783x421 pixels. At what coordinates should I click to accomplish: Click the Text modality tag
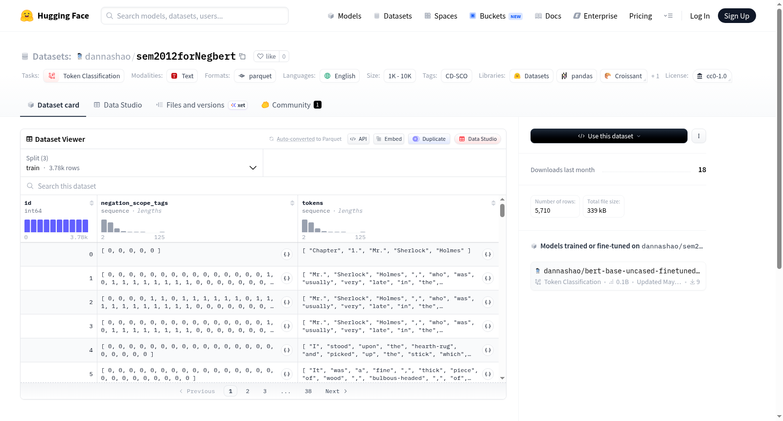pyautogui.click(x=183, y=76)
